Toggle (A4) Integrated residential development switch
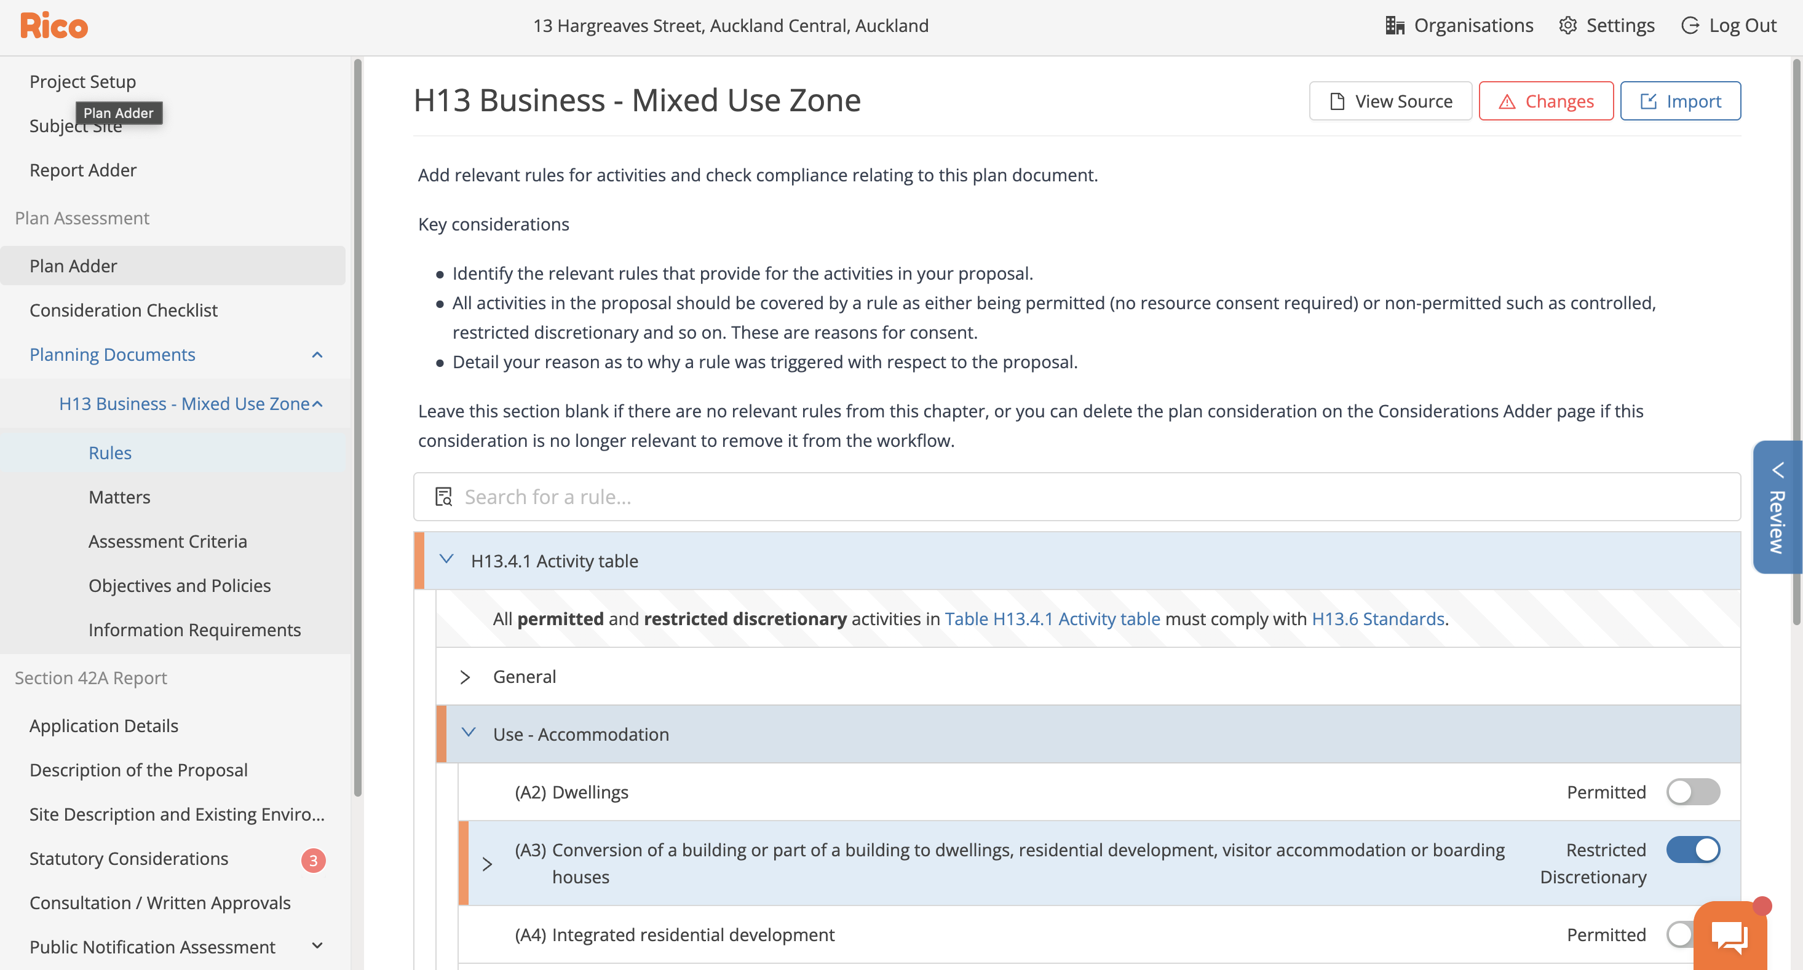The image size is (1803, 970). [1680, 935]
